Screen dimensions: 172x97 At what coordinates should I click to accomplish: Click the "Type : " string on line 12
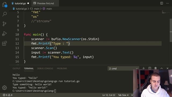(x=60, y=44)
